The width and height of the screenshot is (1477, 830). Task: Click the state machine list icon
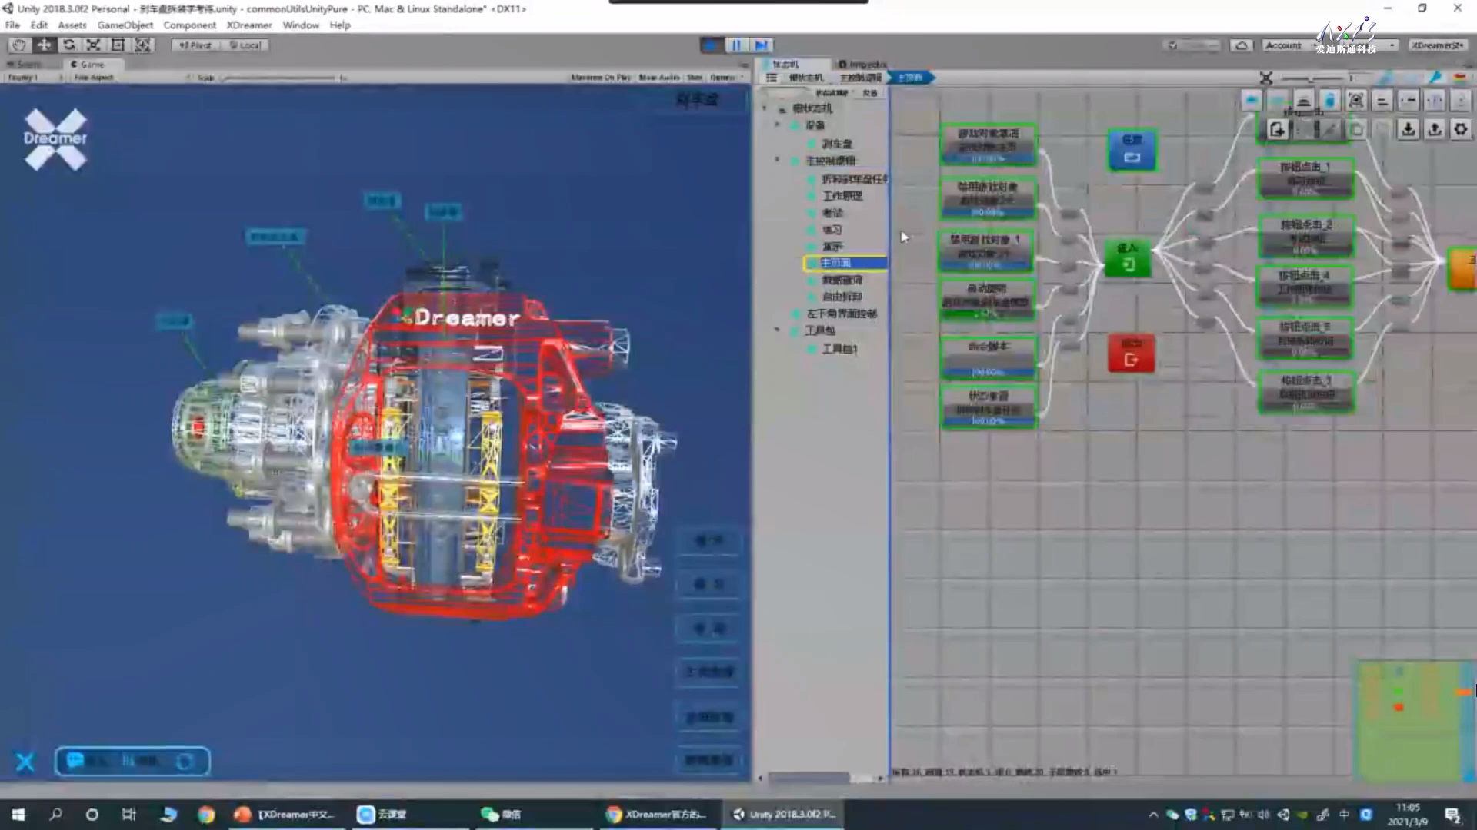point(772,78)
